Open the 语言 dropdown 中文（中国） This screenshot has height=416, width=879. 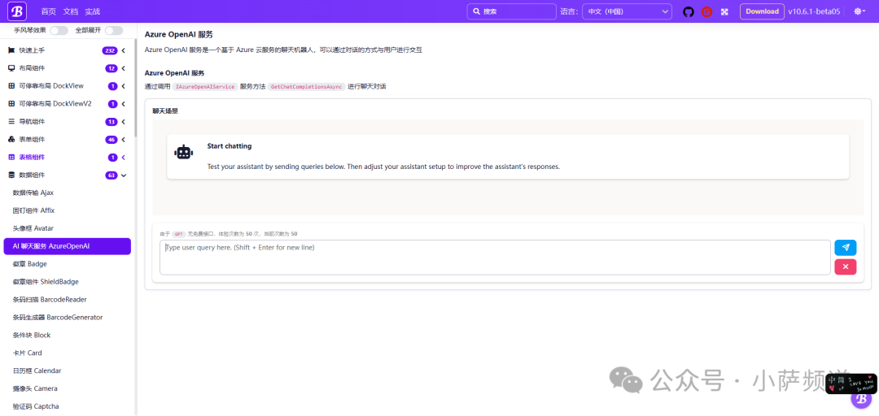627,11
